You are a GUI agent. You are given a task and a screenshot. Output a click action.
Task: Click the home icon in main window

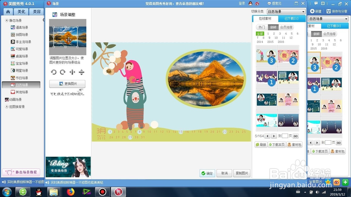pyautogui.click(x=8, y=12)
